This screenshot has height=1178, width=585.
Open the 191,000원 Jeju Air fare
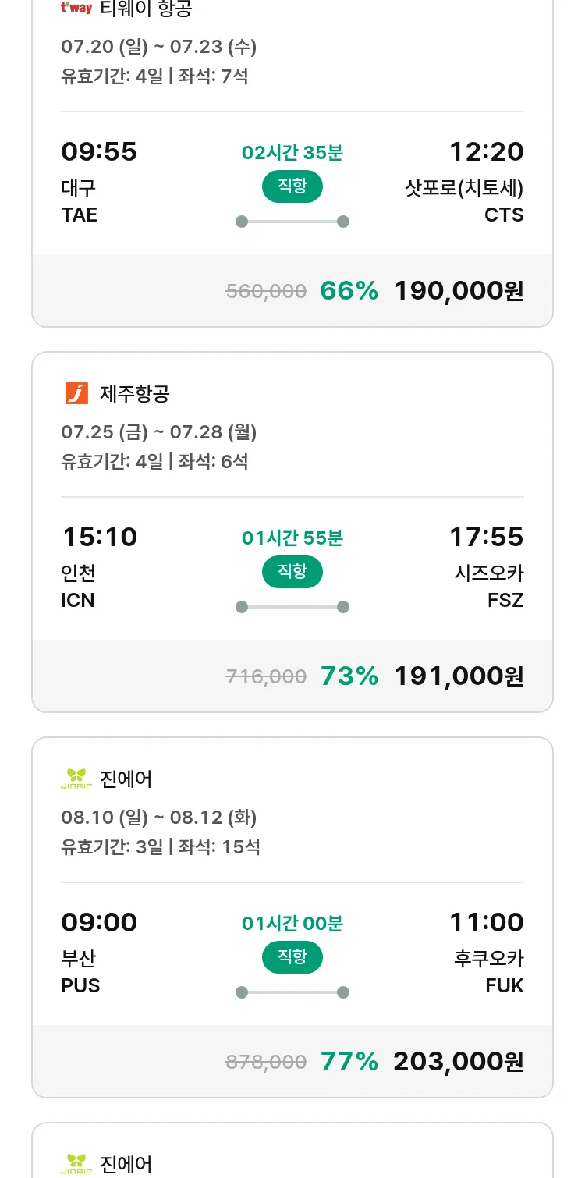[x=459, y=676]
